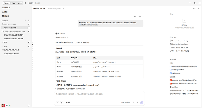Toggle the sidebar panel icon beside Design
The height and width of the screenshot is (108, 202).
pos(25,3)
